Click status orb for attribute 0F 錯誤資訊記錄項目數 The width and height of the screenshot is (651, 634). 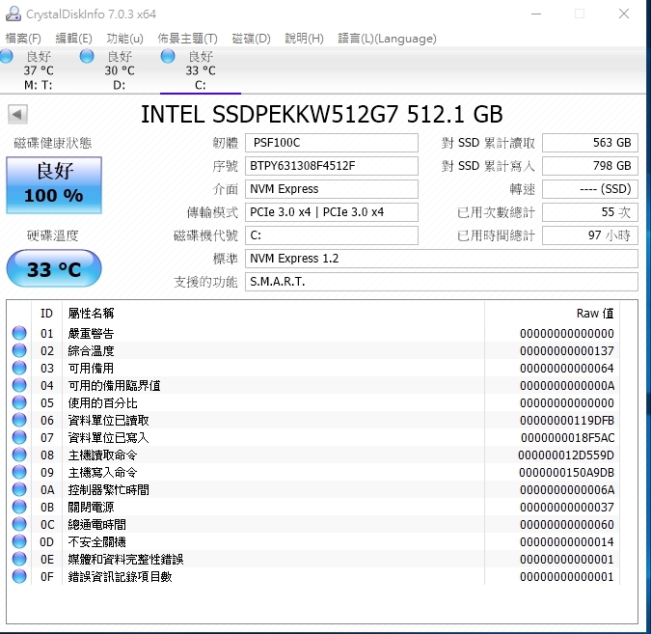(x=19, y=577)
